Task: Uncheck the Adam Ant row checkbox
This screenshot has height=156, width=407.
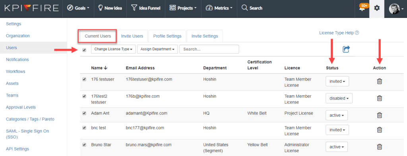Action: (x=84, y=113)
